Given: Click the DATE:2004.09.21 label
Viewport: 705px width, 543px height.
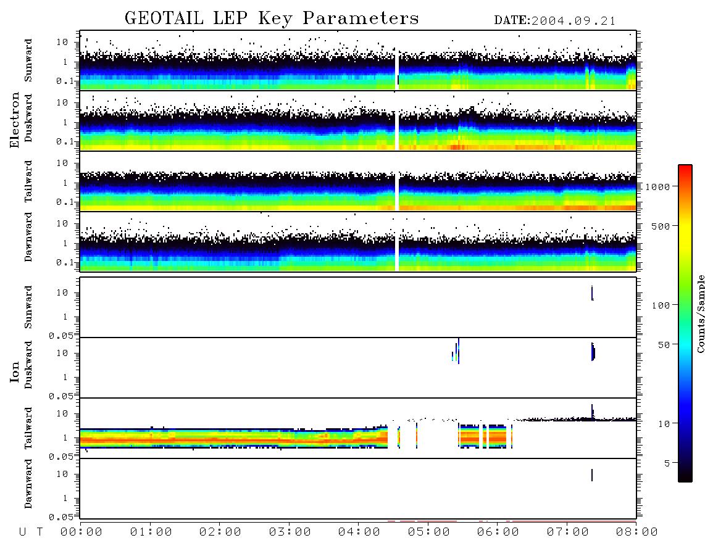Looking at the screenshot, I should coord(554,21).
